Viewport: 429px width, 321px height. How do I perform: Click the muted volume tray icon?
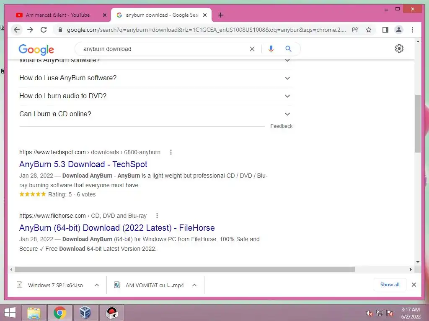(x=369, y=313)
